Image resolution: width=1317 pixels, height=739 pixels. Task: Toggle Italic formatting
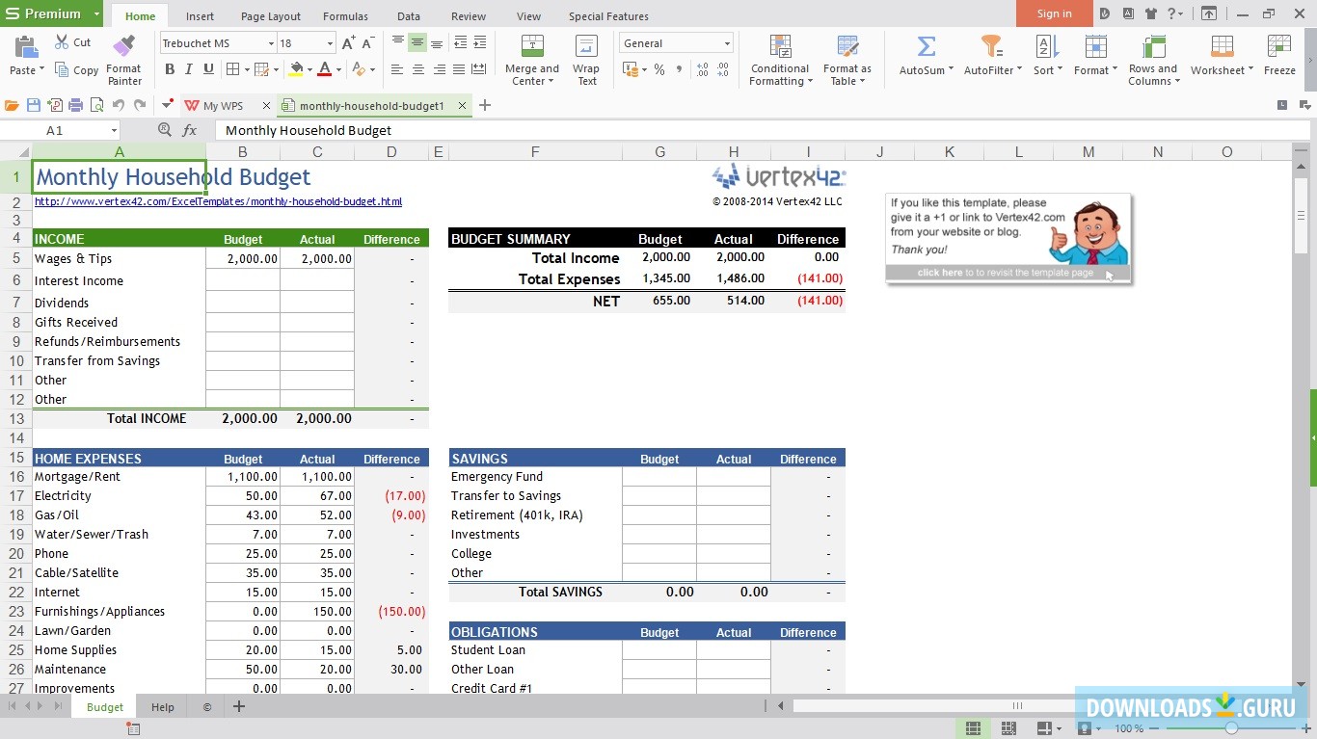pos(188,69)
